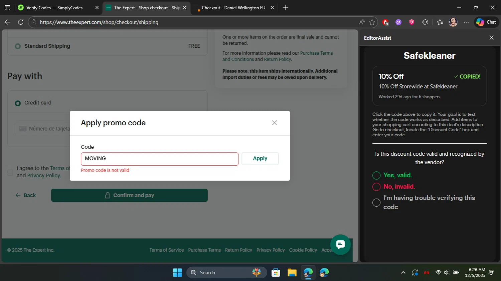Open the volume speaker icon
This screenshot has width=501, height=281.
447,273
